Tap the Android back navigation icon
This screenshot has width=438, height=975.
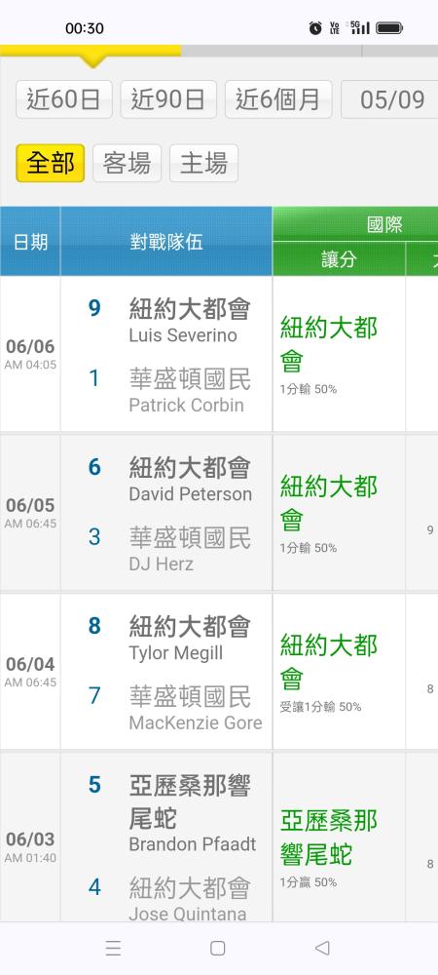pyautogui.click(x=322, y=948)
